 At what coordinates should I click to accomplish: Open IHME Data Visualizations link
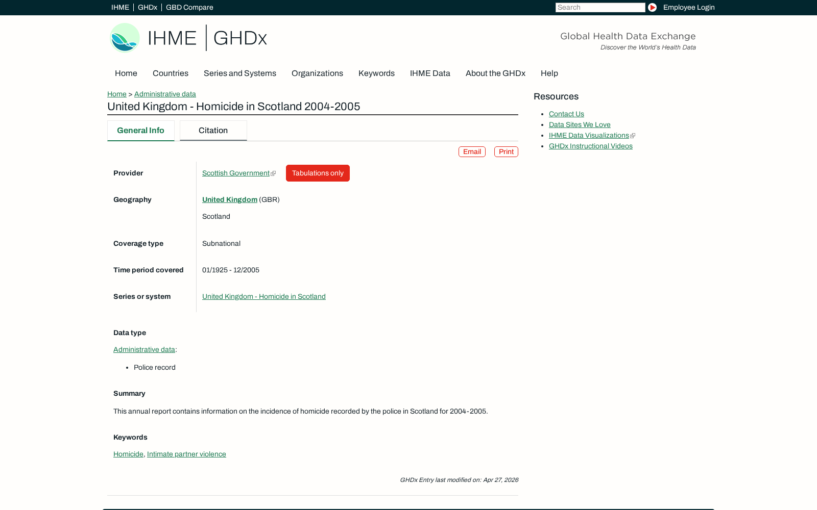[x=589, y=135]
